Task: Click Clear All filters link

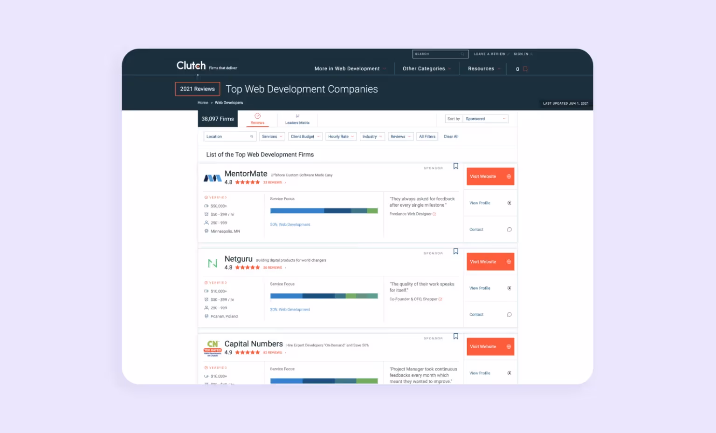Action: [x=451, y=136]
